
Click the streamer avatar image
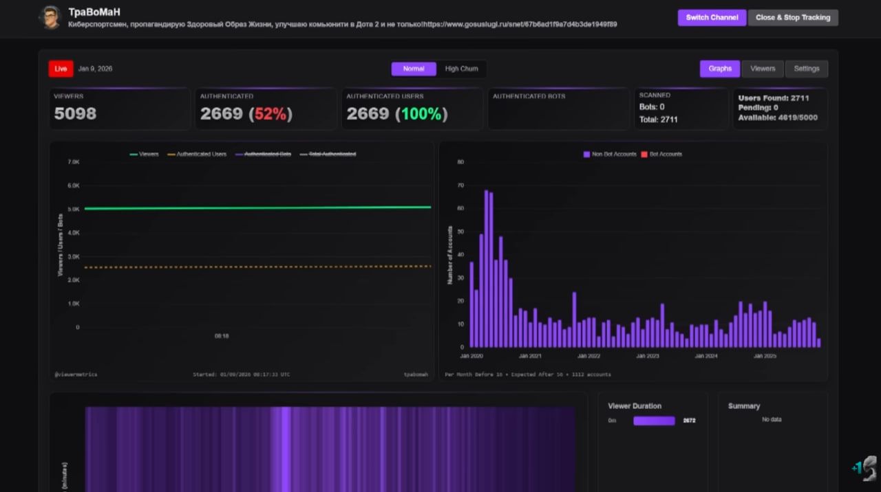[50, 18]
